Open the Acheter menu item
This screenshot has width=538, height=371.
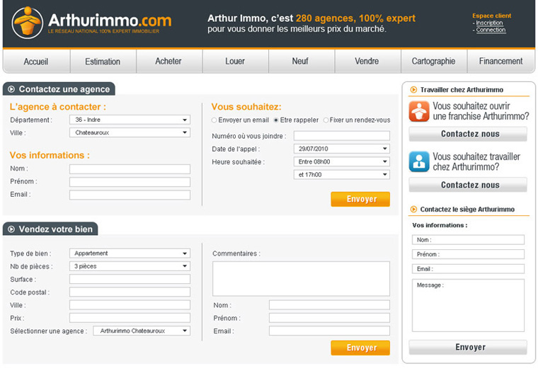(169, 62)
